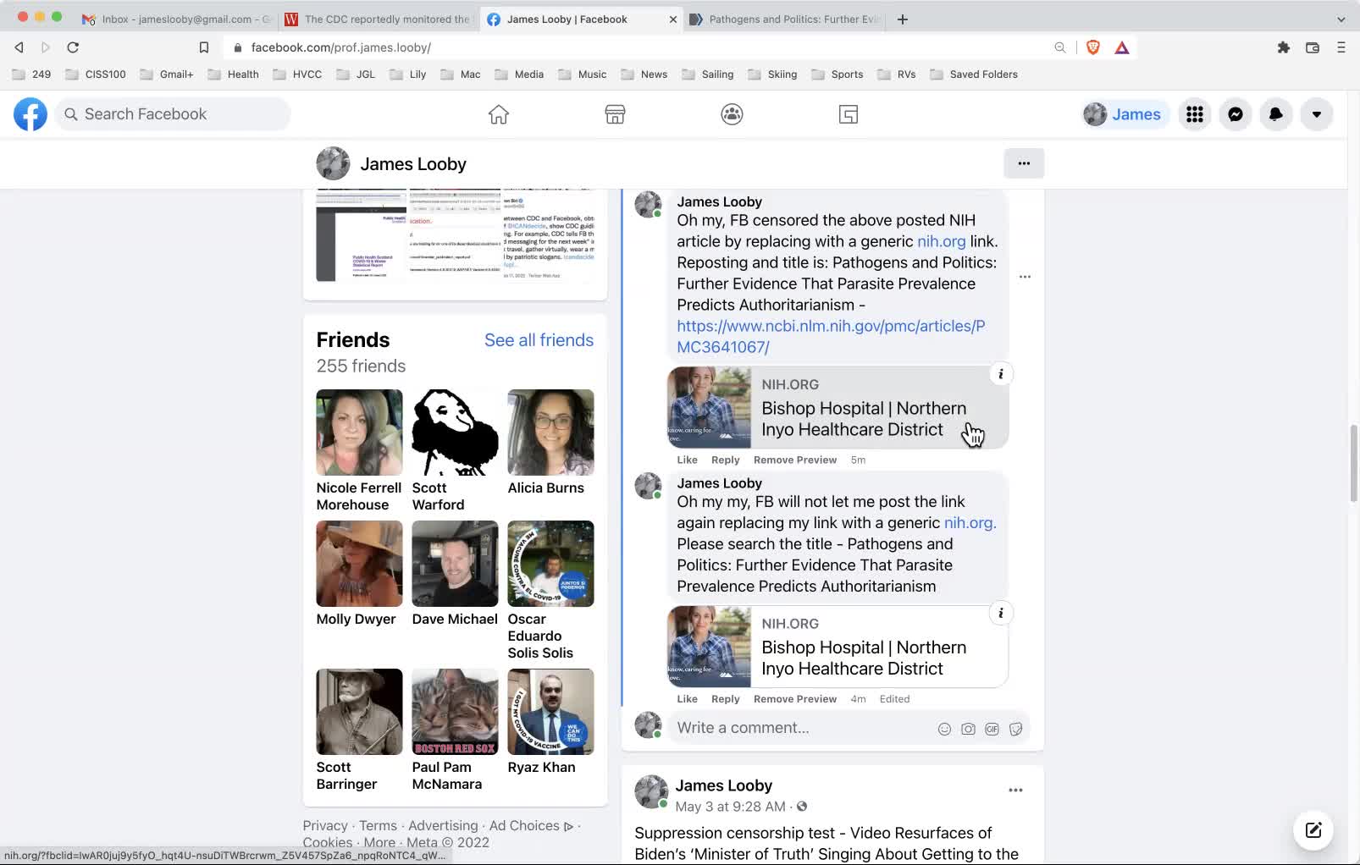Open Nicole Ferrell Morehouse friend photo
Image resolution: width=1360 pixels, height=865 pixels.
[x=359, y=432]
